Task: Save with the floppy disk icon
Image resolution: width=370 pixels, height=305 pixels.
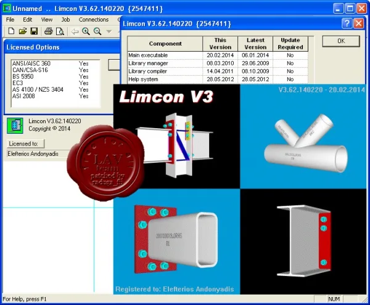Action: point(34,31)
